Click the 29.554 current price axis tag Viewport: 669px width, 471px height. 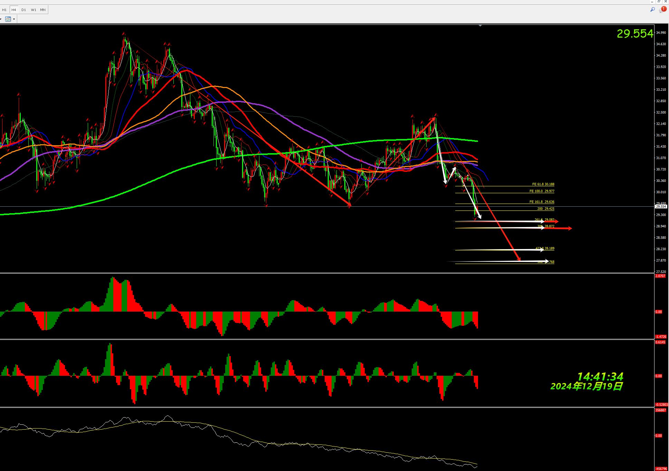(x=661, y=206)
